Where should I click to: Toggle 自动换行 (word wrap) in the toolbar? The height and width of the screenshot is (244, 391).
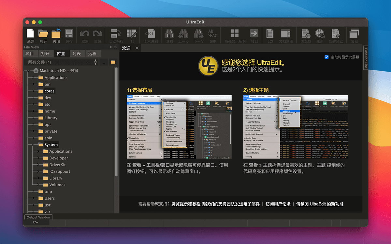coord(116,33)
